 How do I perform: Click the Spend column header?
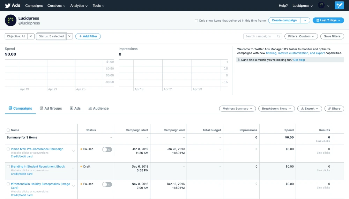tap(289, 130)
